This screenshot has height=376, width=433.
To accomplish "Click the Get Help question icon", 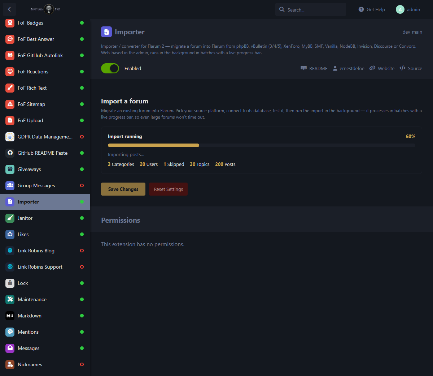I will (x=361, y=9).
